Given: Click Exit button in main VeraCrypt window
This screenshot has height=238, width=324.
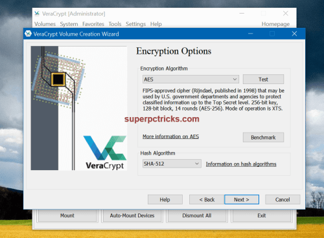Looking at the screenshot, I should [x=262, y=215].
